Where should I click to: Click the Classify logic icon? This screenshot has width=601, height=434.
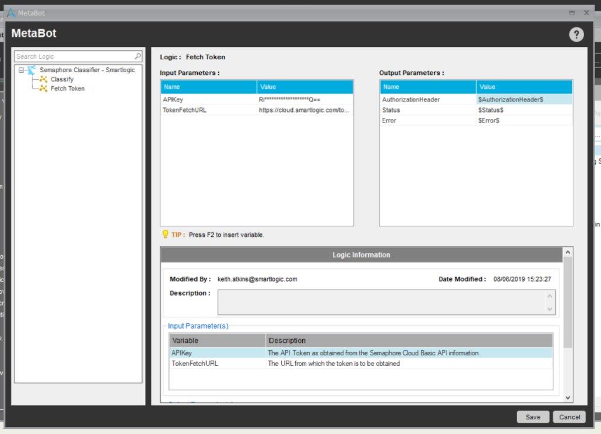coord(43,79)
